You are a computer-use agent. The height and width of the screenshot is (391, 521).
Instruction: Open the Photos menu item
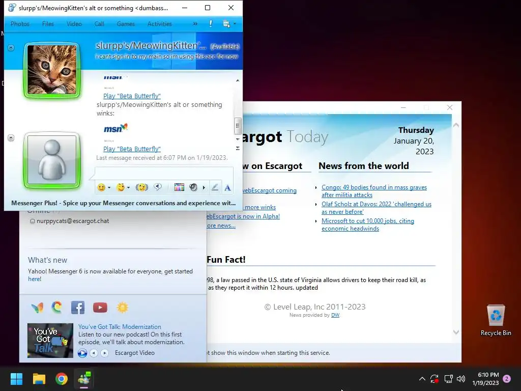pyautogui.click(x=20, y=24)
